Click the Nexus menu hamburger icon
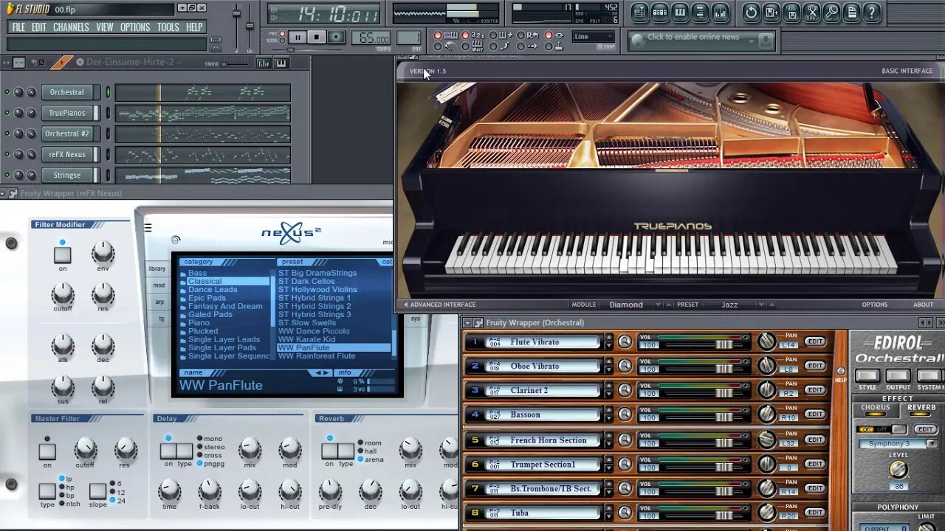 (x=148, y=228)
